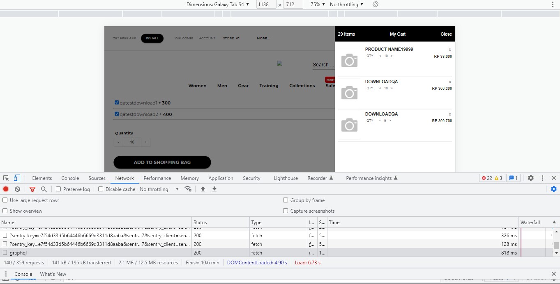
Task: Clear the network log
Action: point(17,189)
